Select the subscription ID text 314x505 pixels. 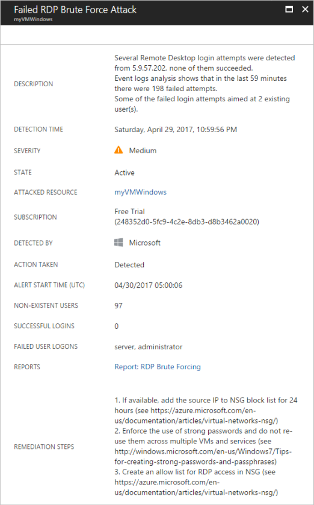186,222
